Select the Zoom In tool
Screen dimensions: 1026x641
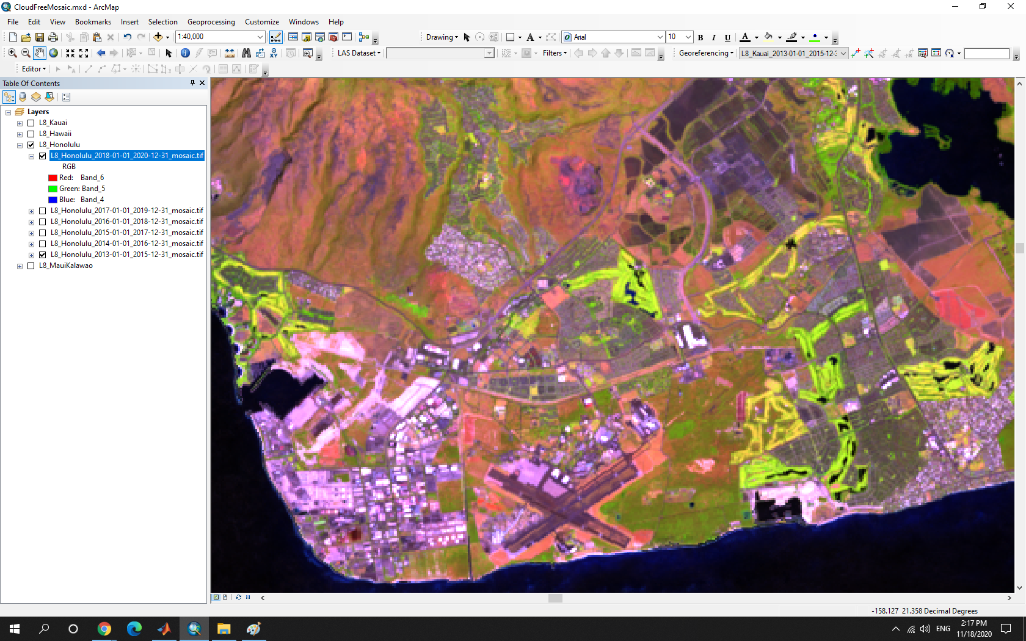(12, 53)
